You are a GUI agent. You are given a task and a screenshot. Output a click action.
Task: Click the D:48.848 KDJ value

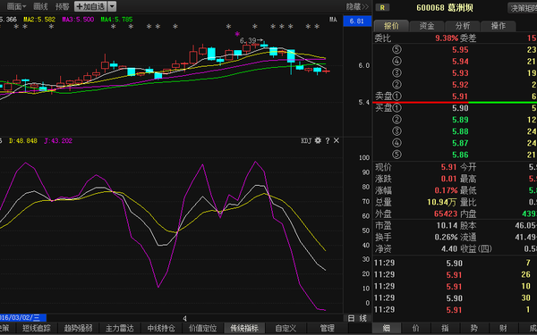click(23, 140)
